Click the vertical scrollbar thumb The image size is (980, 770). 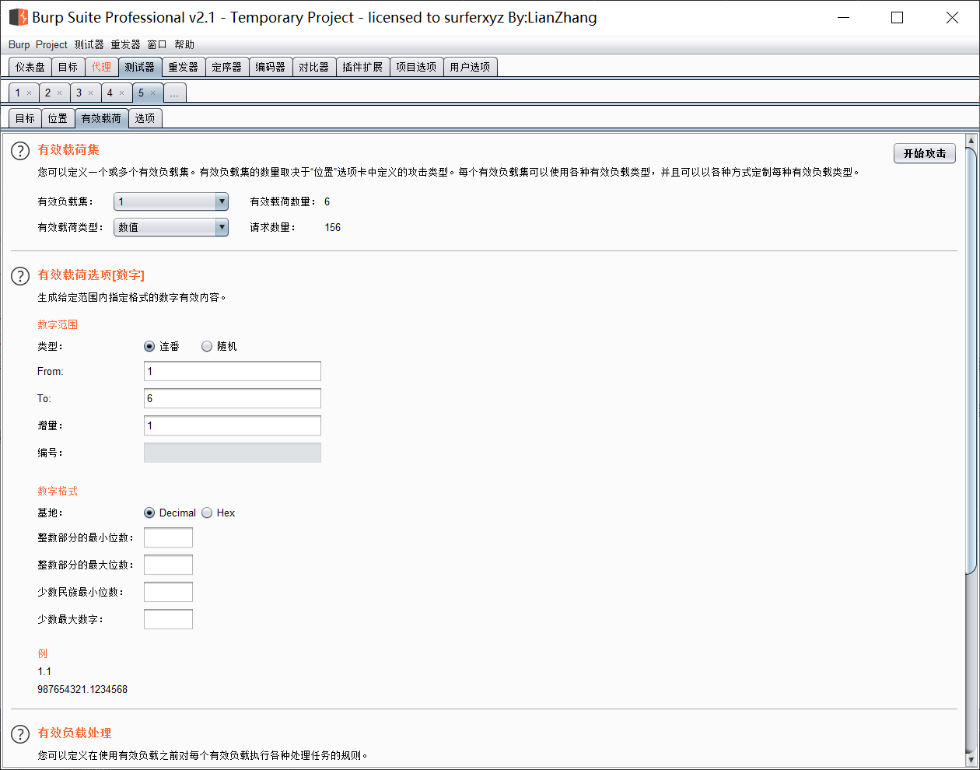[970, 360]
